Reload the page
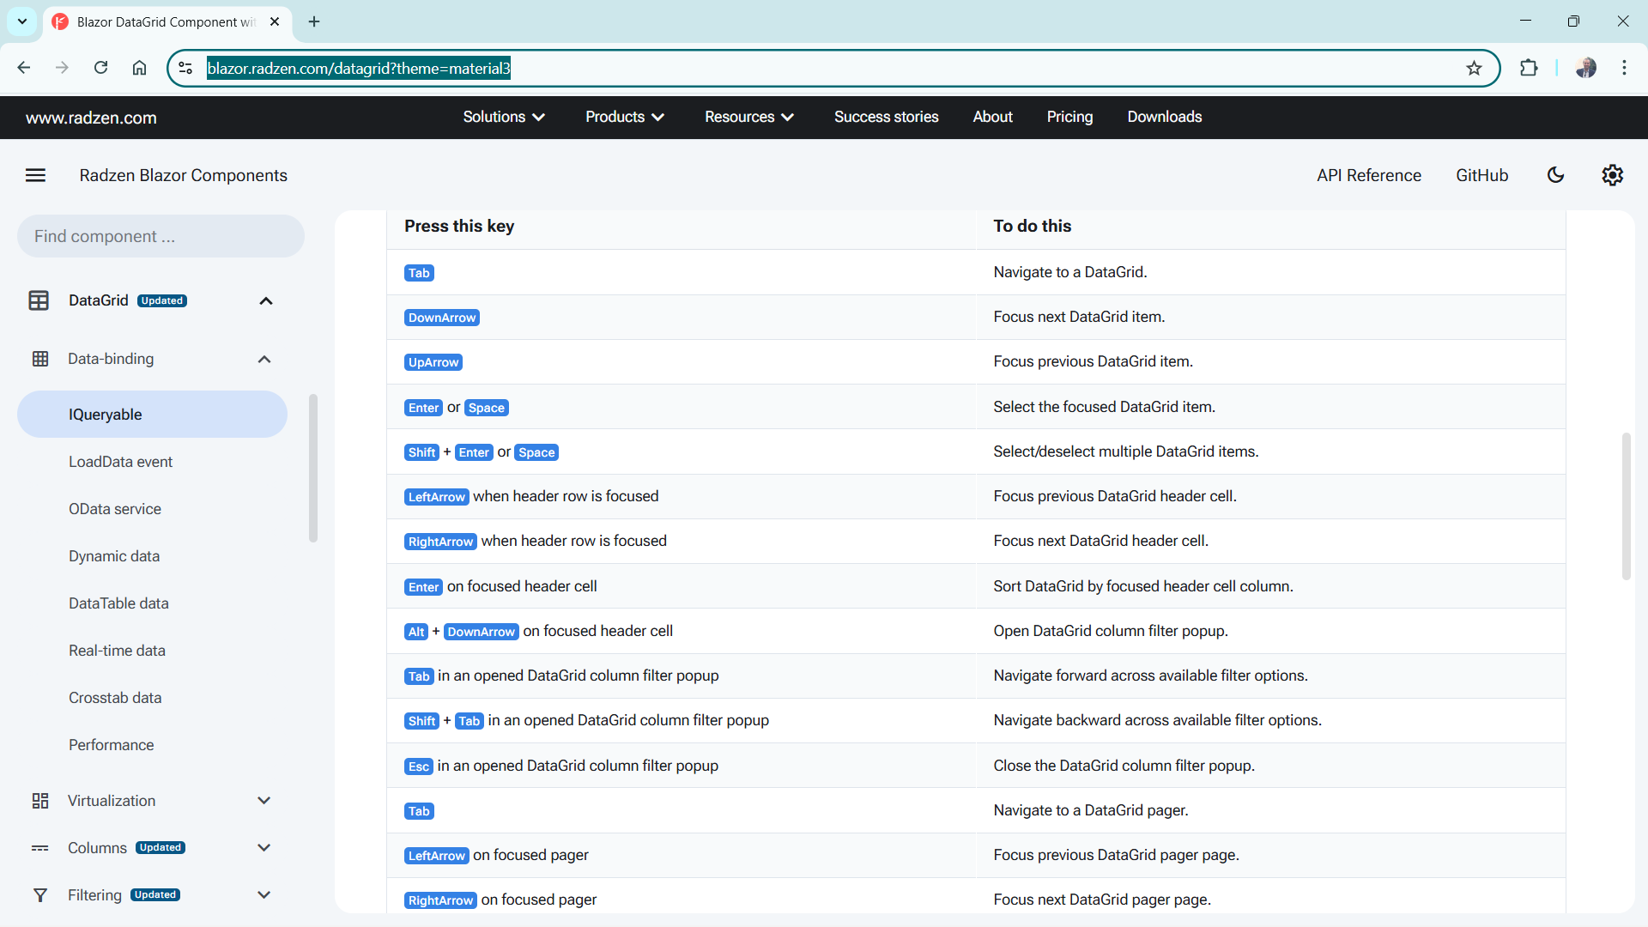 100,68
